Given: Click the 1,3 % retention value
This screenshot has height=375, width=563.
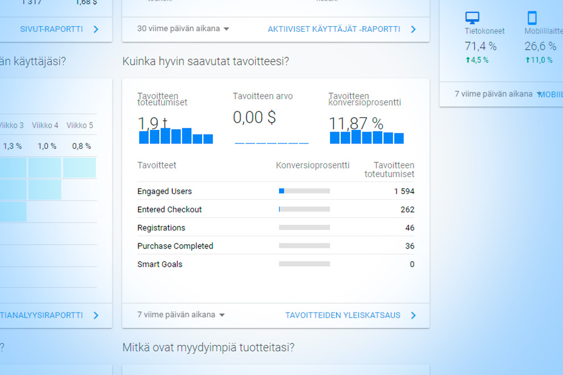Looking at the screenshot, I should pyautogui.click(x=12, y=146).
